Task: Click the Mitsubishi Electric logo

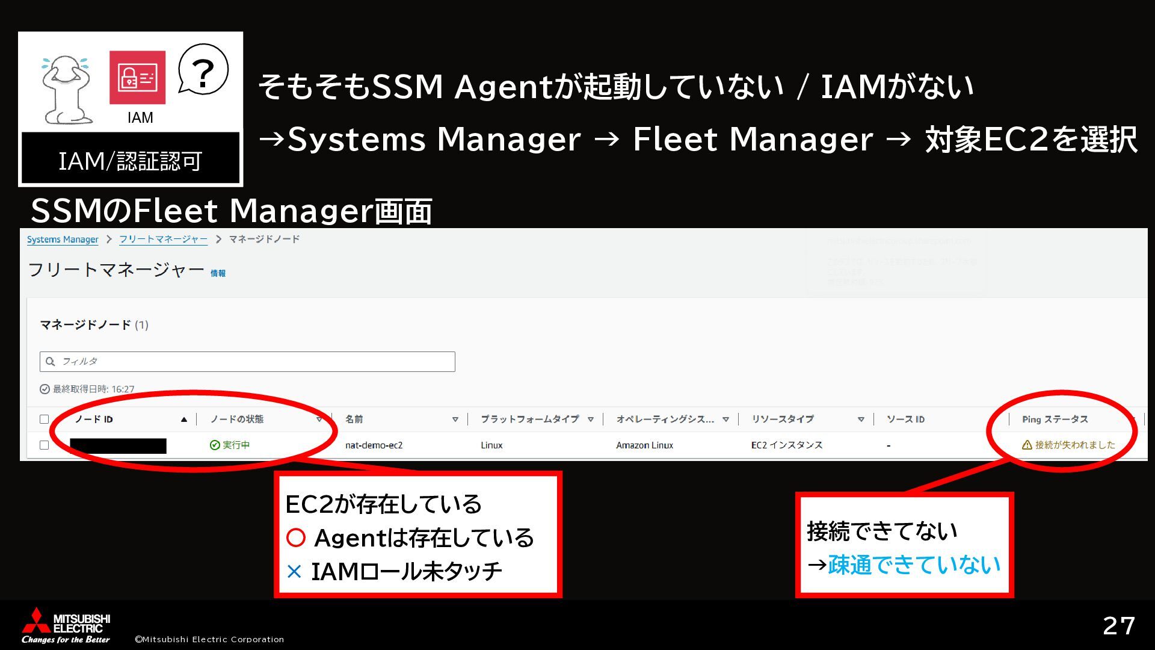Action: click(66, 626)
